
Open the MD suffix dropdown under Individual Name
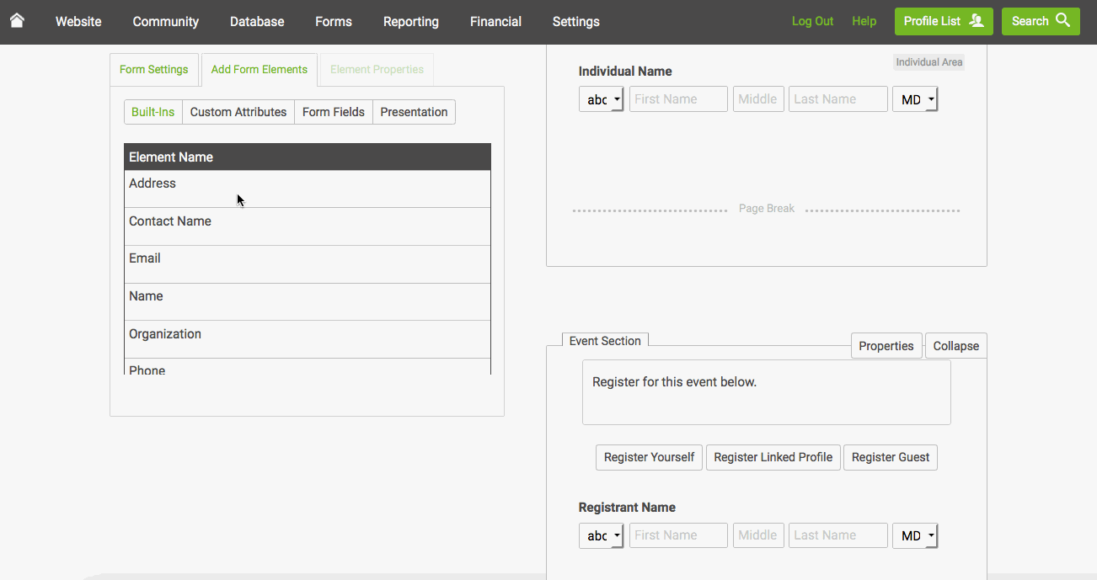coord(915,98)
